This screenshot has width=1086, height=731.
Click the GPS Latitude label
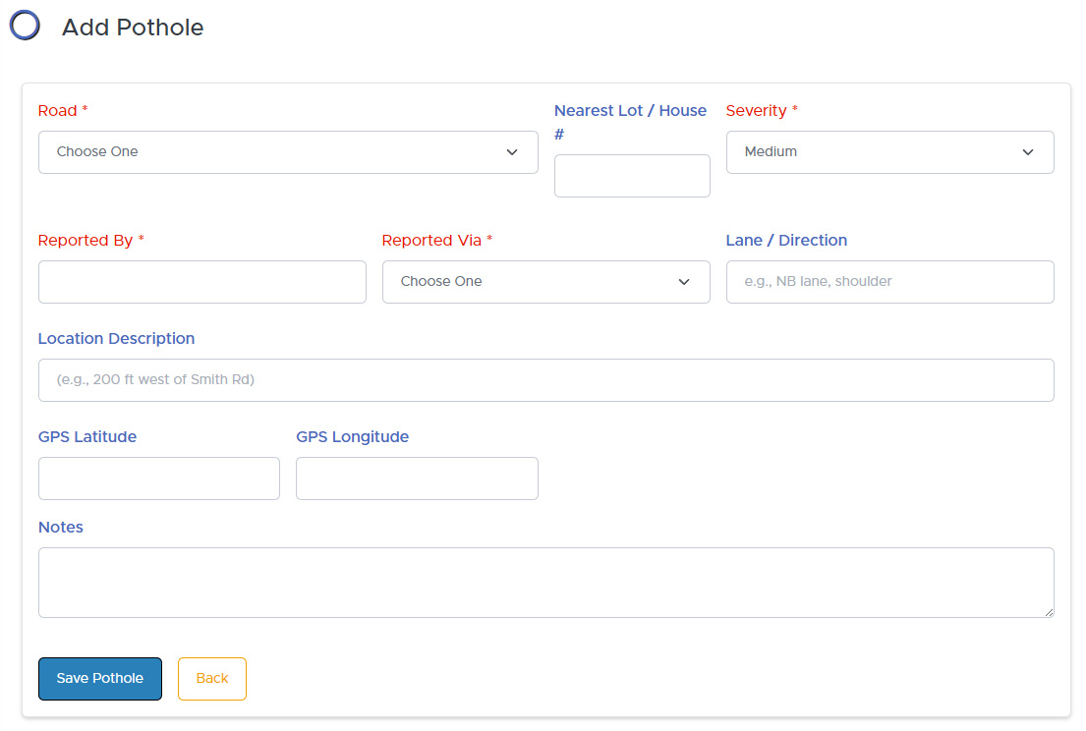pos(87,437)
